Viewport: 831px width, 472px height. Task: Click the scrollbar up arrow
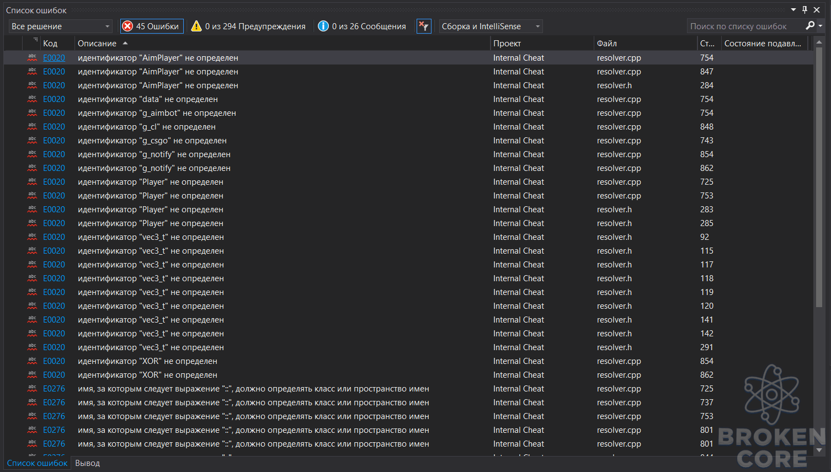[819, 42]
